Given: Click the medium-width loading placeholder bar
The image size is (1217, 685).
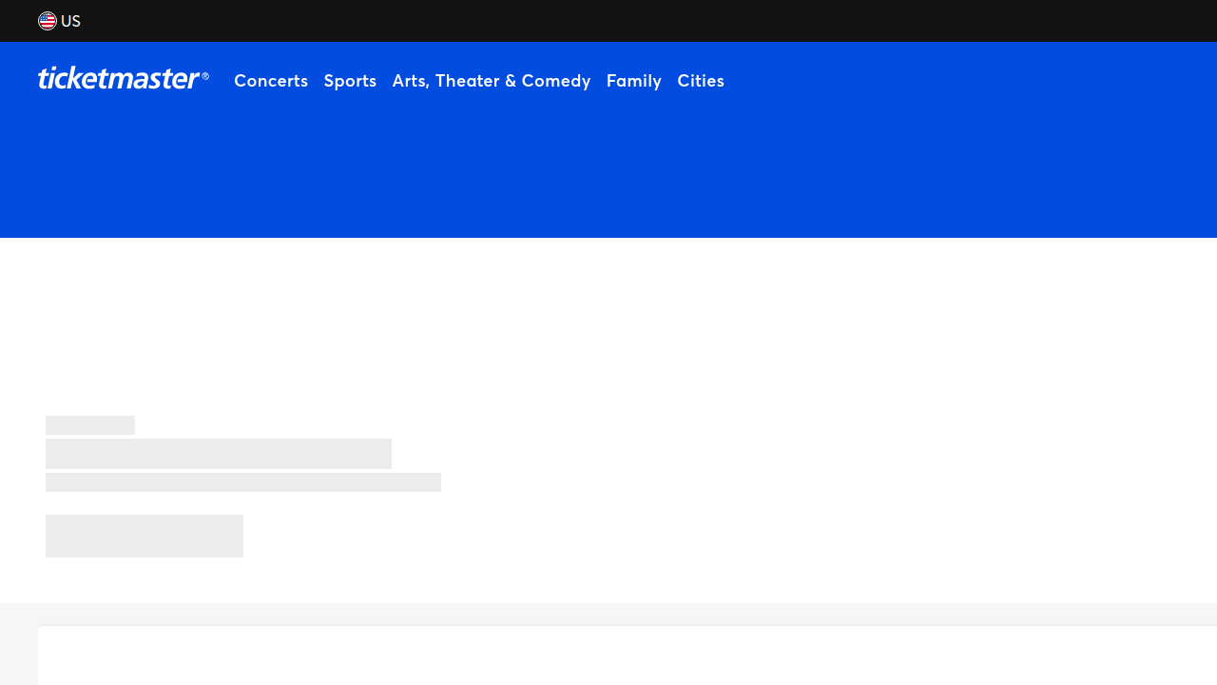Looking at the screenshot, I should (x=219, y=454).
